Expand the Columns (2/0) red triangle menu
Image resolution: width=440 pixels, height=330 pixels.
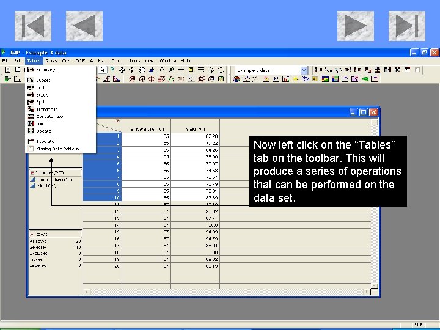coord(32,172)
